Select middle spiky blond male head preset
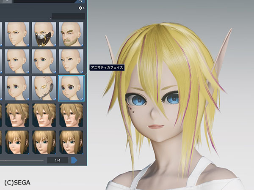The width and height of the screenshot is (254, 190). click(x=44, y=115)
